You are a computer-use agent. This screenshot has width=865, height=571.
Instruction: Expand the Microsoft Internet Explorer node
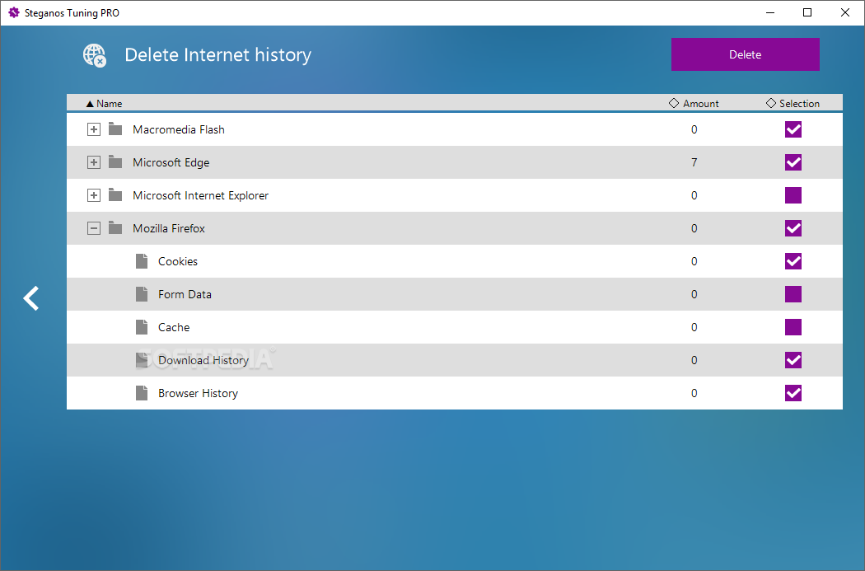[x=94, y=195]
